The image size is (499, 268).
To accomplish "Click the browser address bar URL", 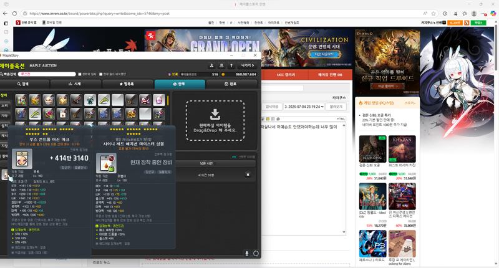I will click(x=99, y=14).
